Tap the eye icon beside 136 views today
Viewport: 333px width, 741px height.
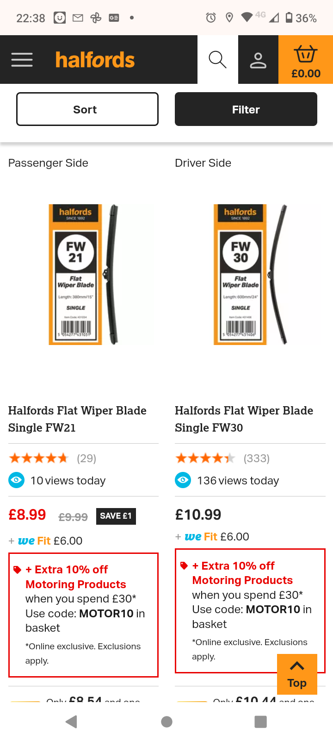[x=183, y=480]
